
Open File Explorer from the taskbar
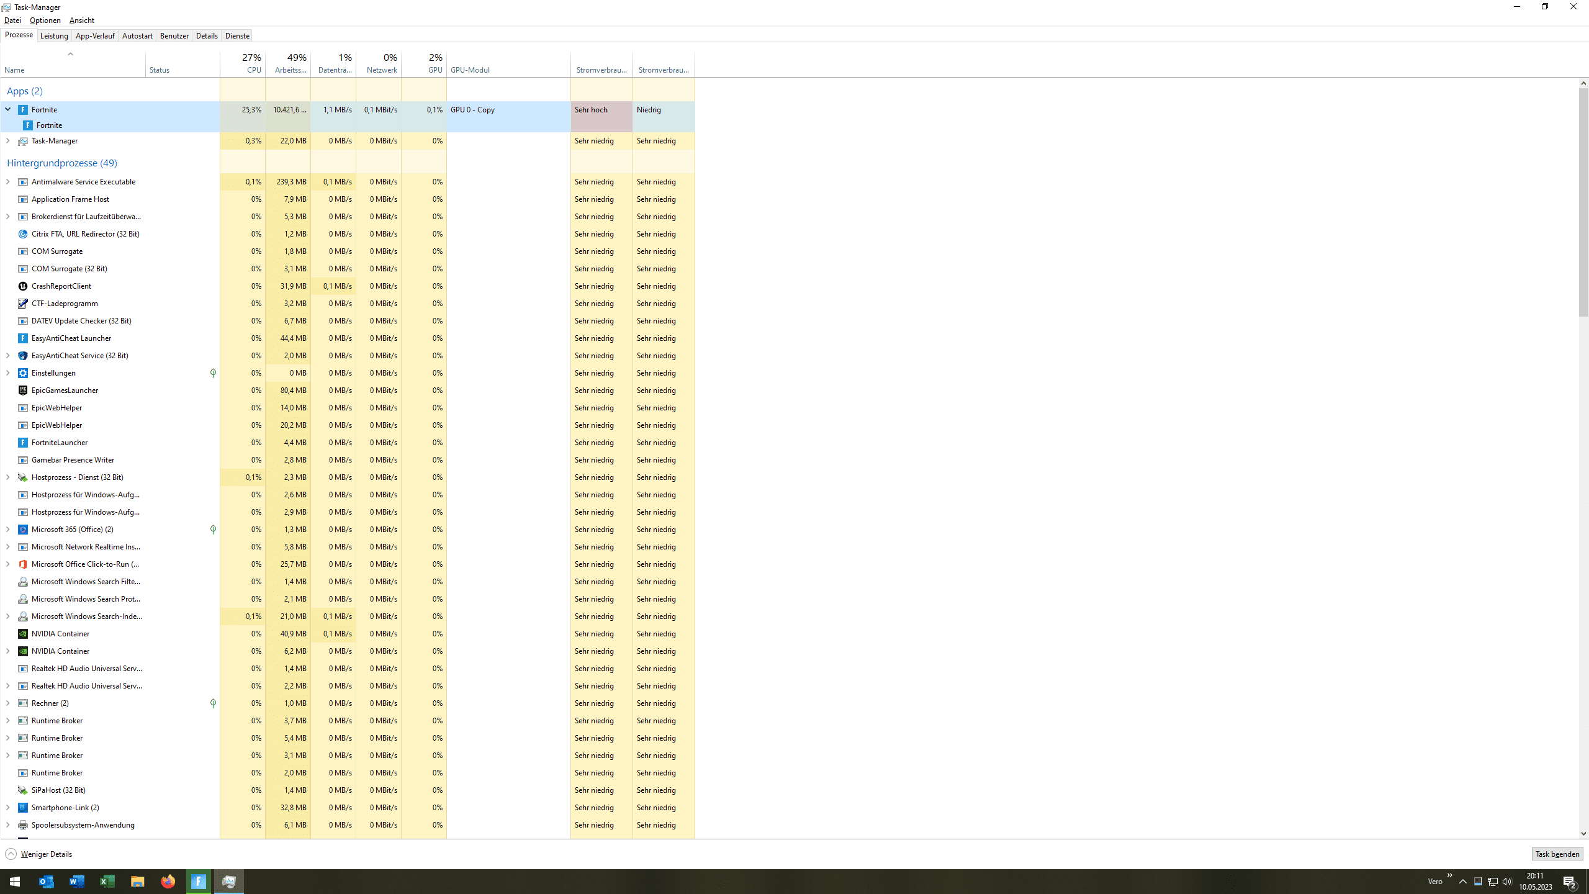(137, 882)
